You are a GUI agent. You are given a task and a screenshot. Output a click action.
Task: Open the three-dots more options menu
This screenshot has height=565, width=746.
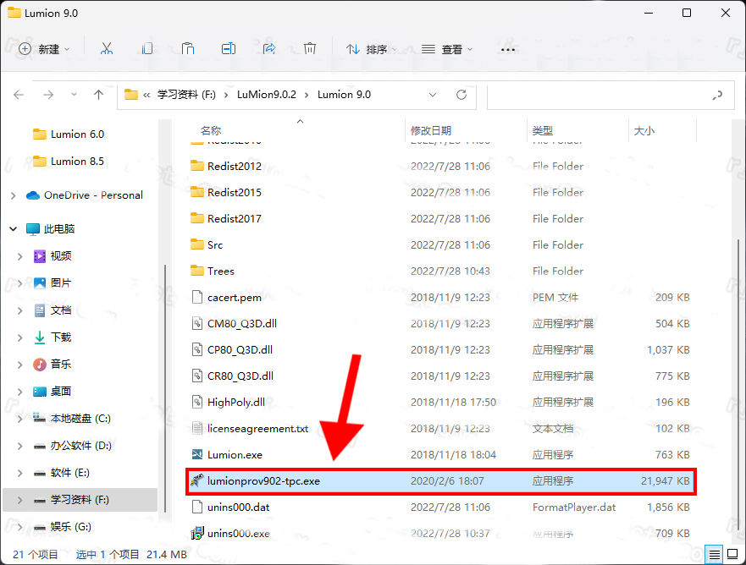[x=508, y=49]
